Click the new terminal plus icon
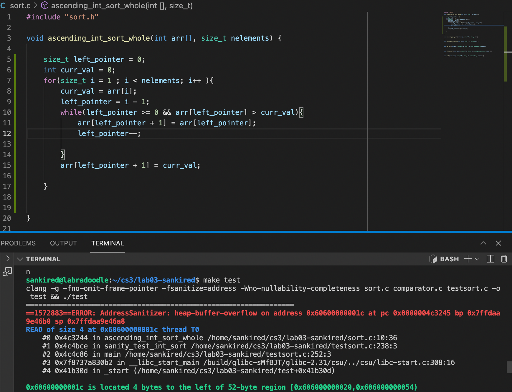 (468, 259)
